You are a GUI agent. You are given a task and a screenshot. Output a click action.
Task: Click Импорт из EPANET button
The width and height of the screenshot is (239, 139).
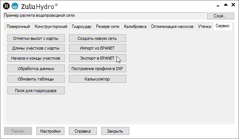tap(98, 48)
